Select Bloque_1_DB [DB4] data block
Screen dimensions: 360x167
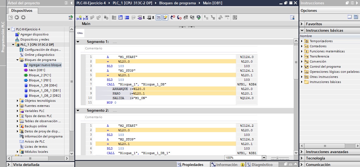point(43,85)
